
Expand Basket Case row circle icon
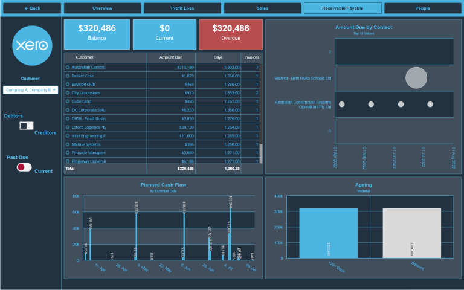point(68,76)
